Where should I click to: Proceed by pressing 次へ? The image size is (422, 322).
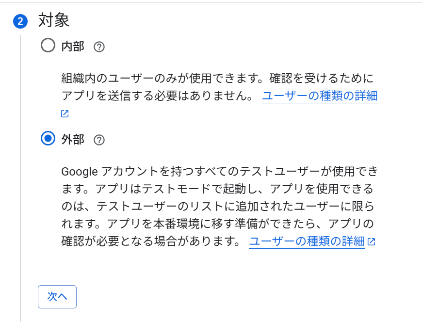tap(57, 297)
